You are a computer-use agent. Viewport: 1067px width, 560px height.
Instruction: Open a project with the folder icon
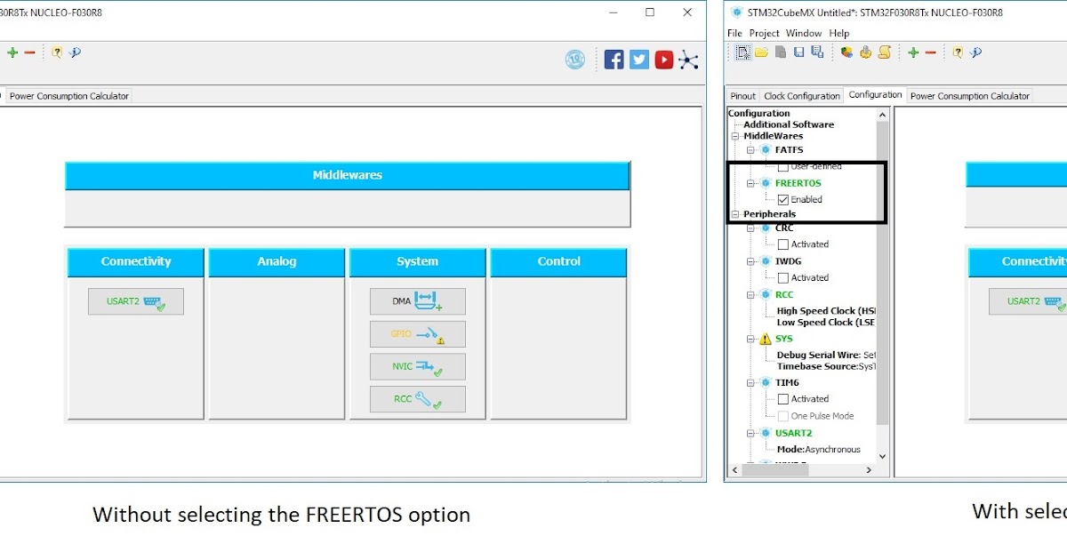762,52
